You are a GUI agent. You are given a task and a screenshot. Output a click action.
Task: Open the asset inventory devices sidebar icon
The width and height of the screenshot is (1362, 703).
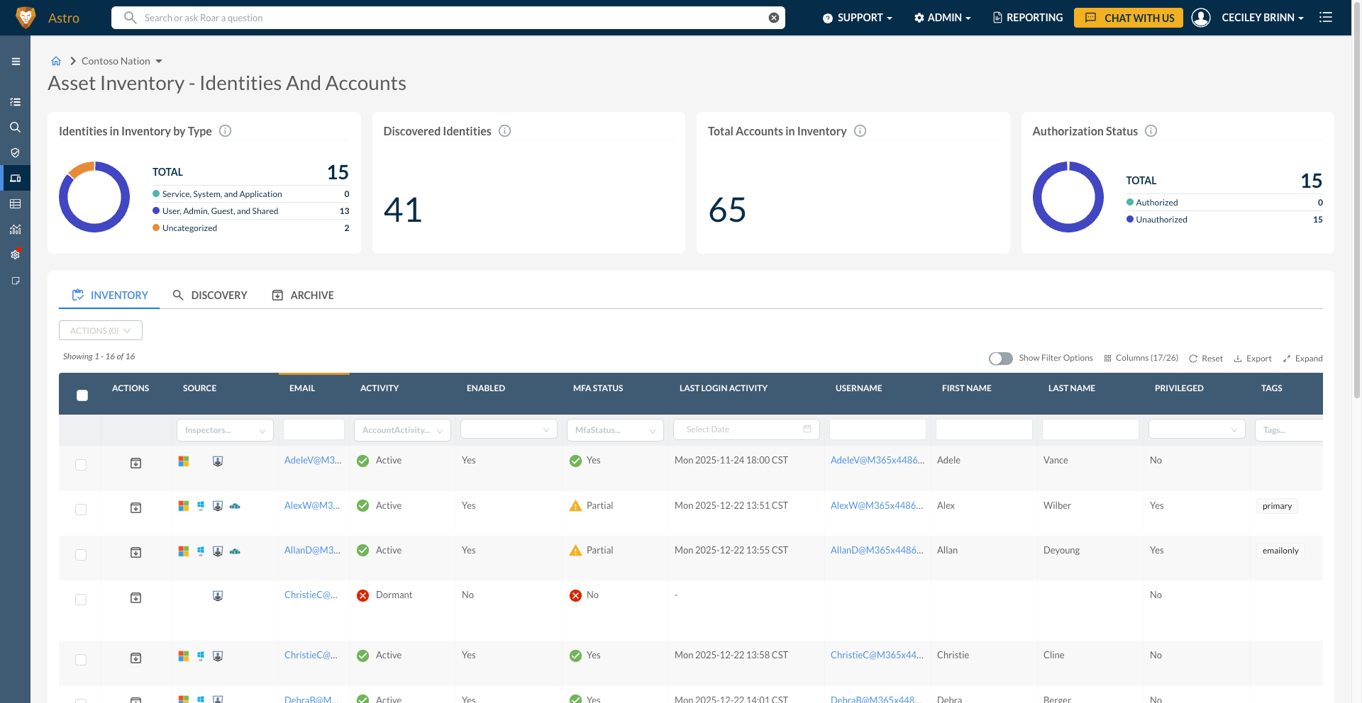[x=15, y=179]
